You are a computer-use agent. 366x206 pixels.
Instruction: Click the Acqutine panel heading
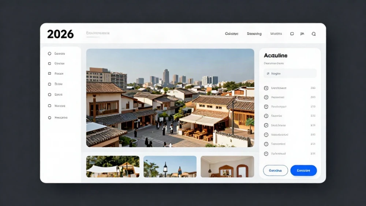click(x=276, y=55)
